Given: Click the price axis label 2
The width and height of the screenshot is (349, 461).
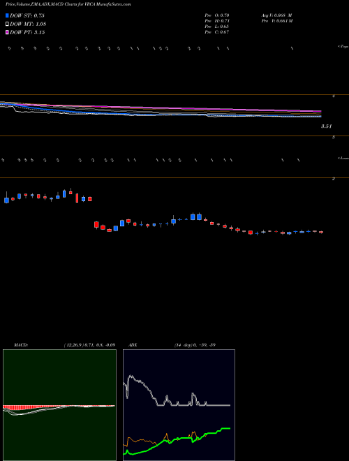Looking at the screenshot, I should coord(334,178).
